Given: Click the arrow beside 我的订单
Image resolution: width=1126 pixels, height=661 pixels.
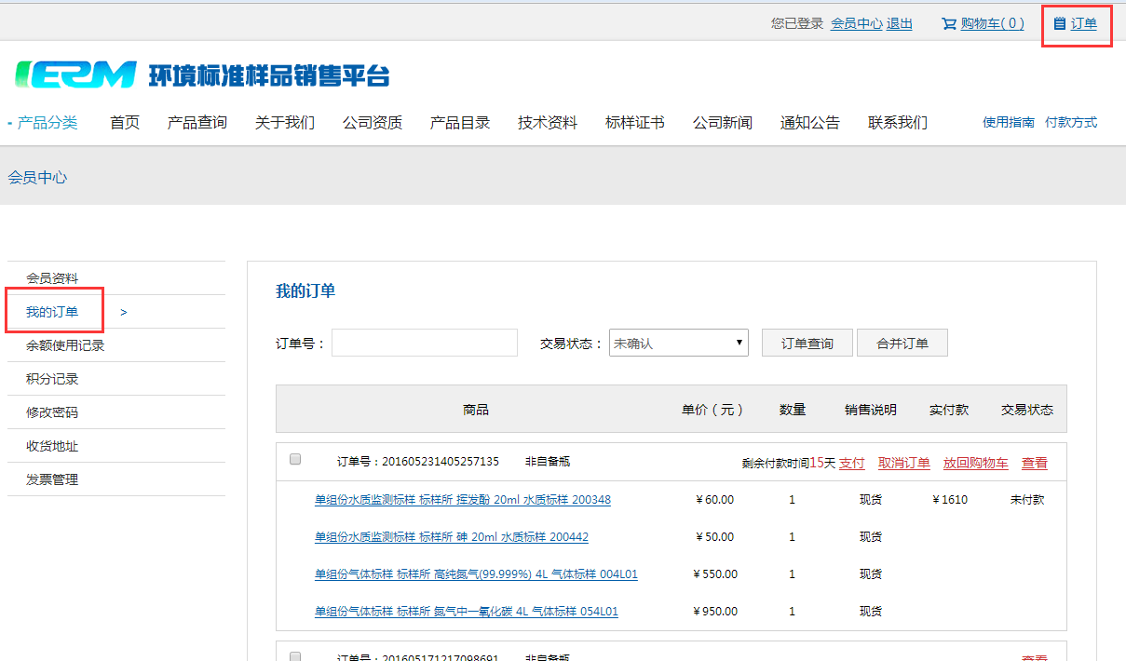Looking at the screenshot, I should point(124,312).
